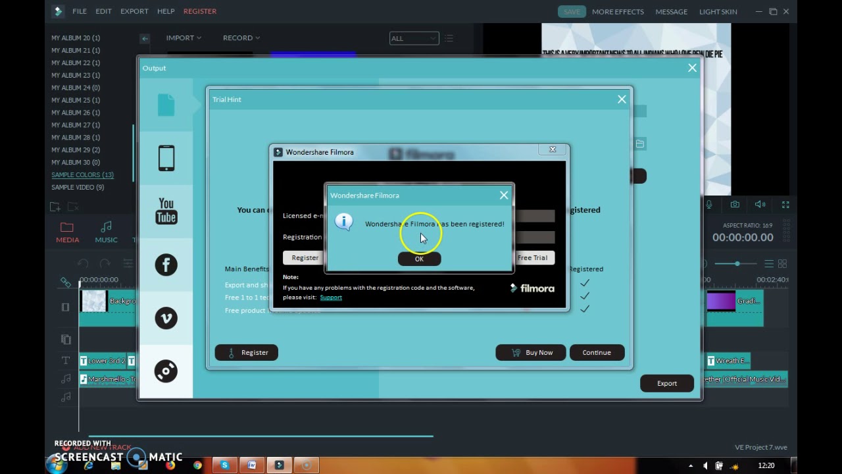
Task: Toggle the timeline link/snap icon
Action: (x=66, y=282)
